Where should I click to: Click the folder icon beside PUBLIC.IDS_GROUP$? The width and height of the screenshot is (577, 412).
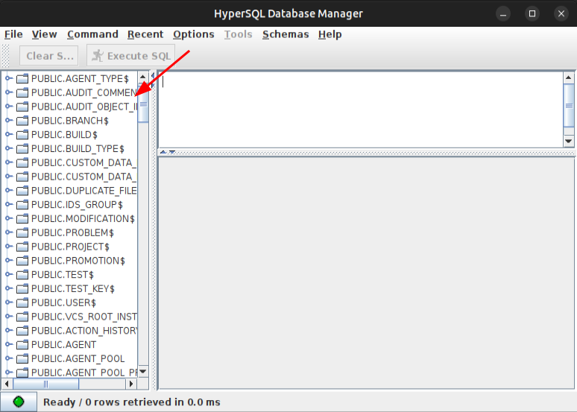click(x=22, y=205)
